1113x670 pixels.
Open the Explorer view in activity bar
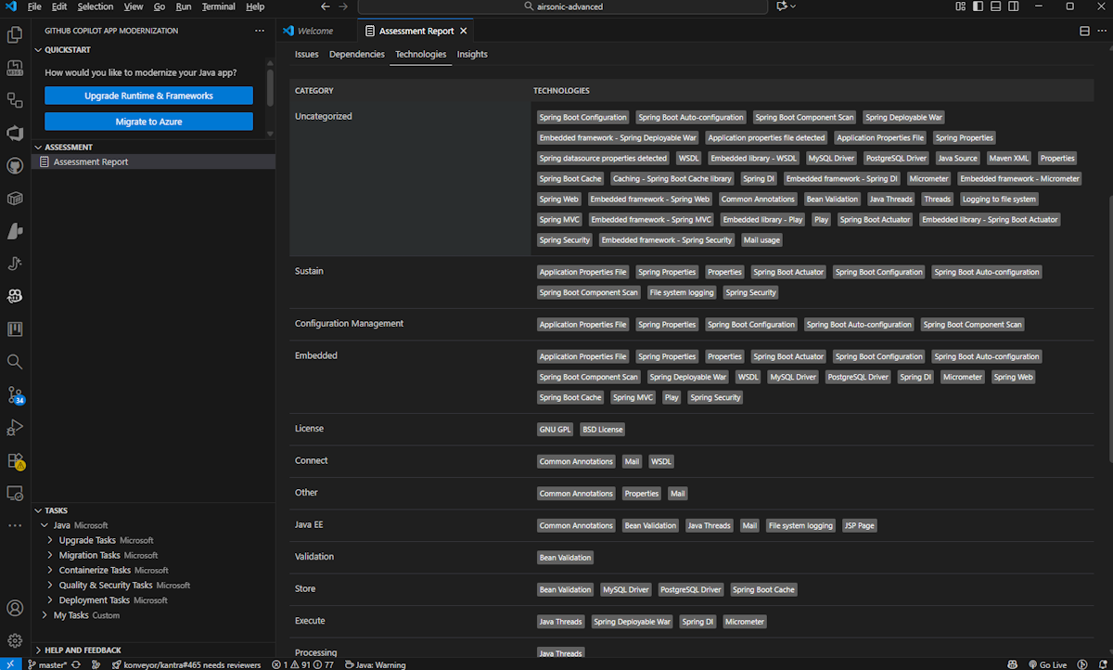click(15, 35)
